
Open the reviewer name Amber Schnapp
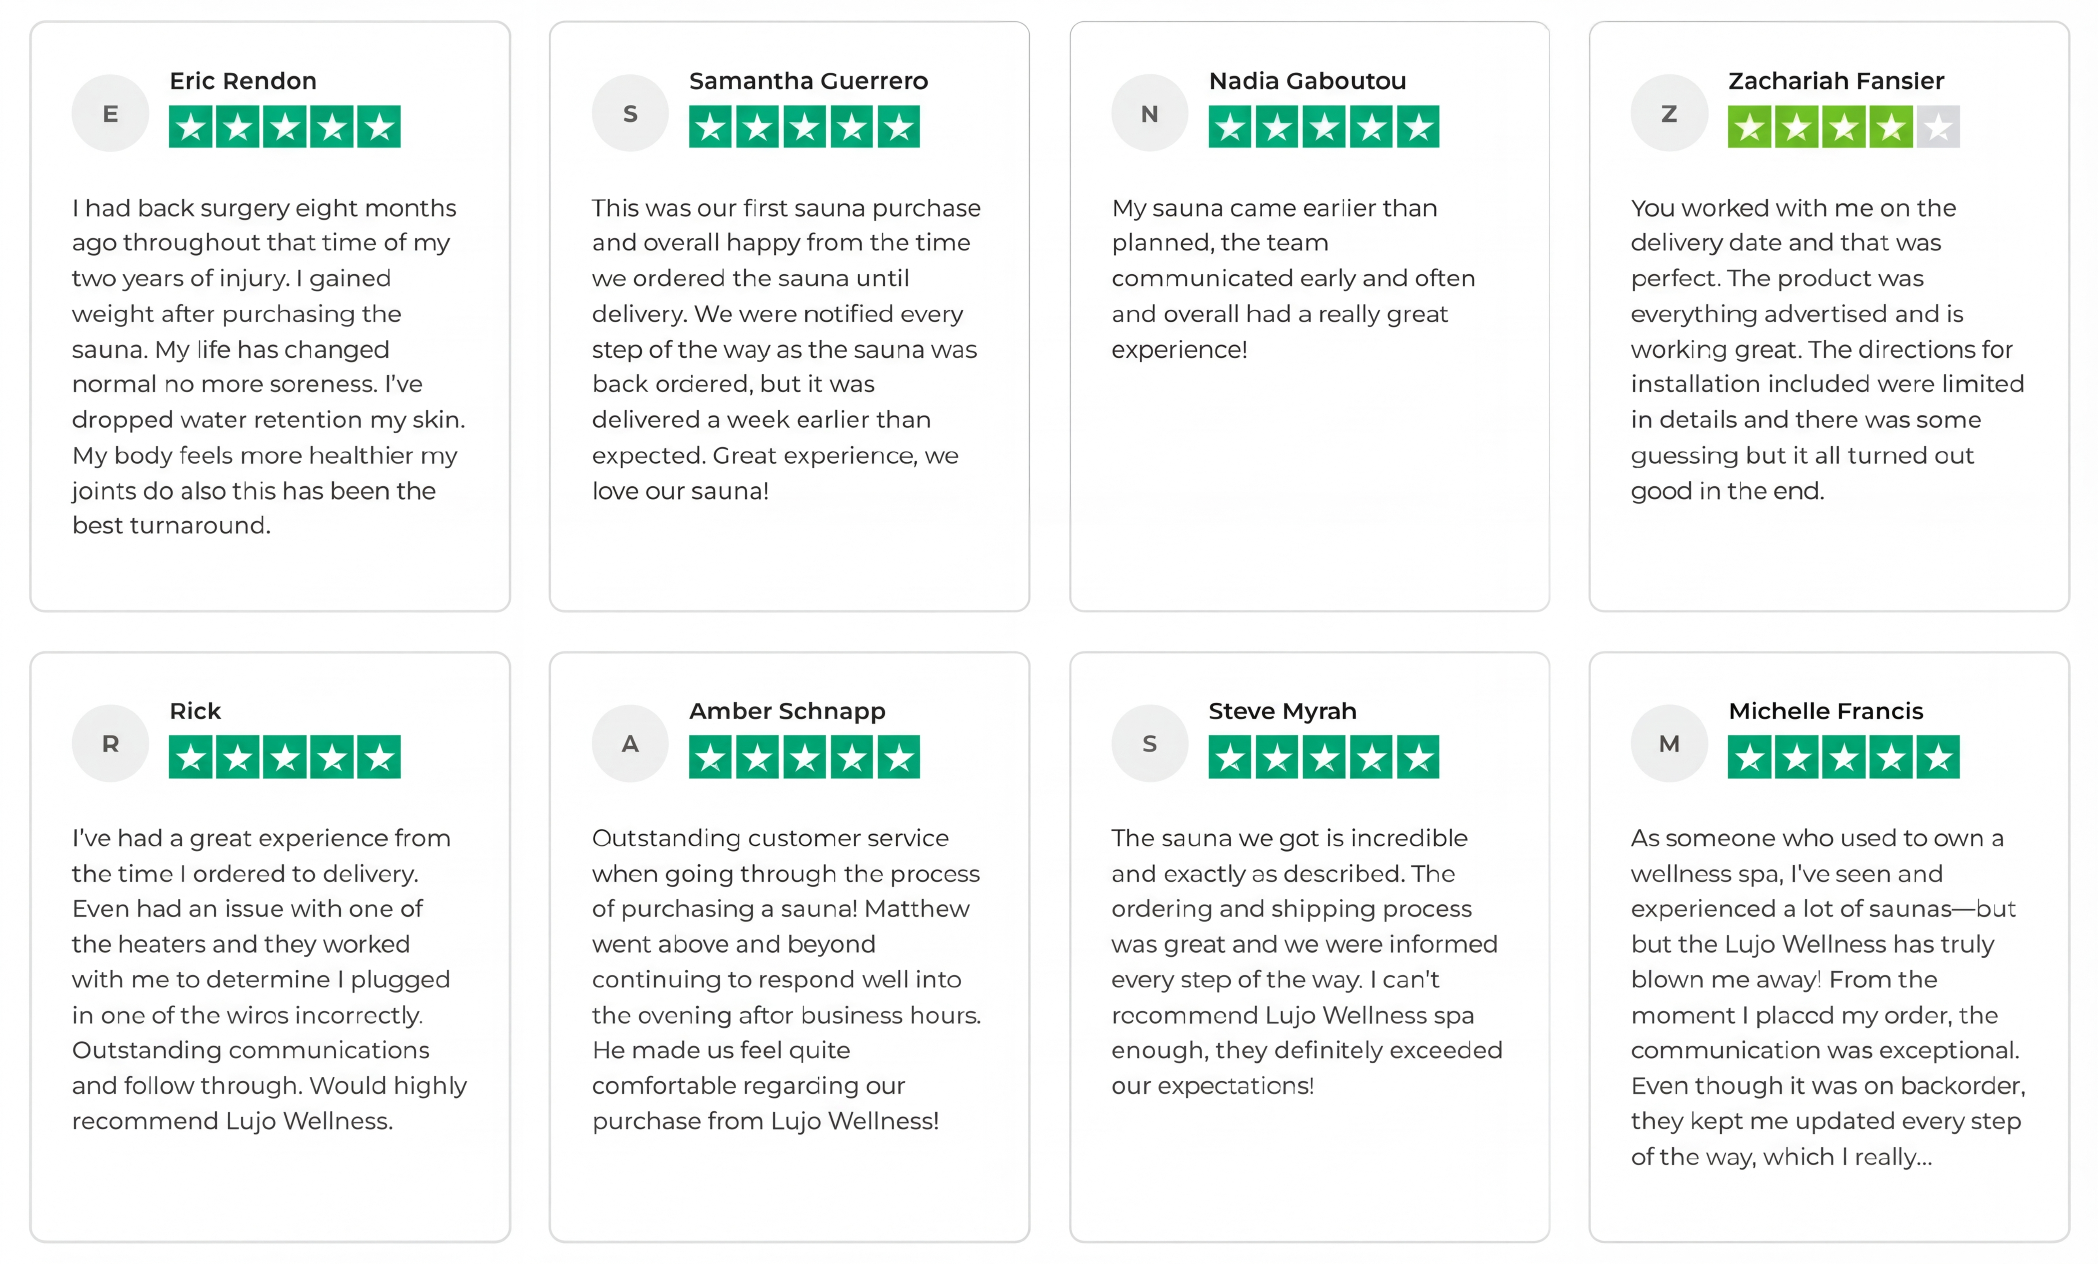[x=787, y=711]
